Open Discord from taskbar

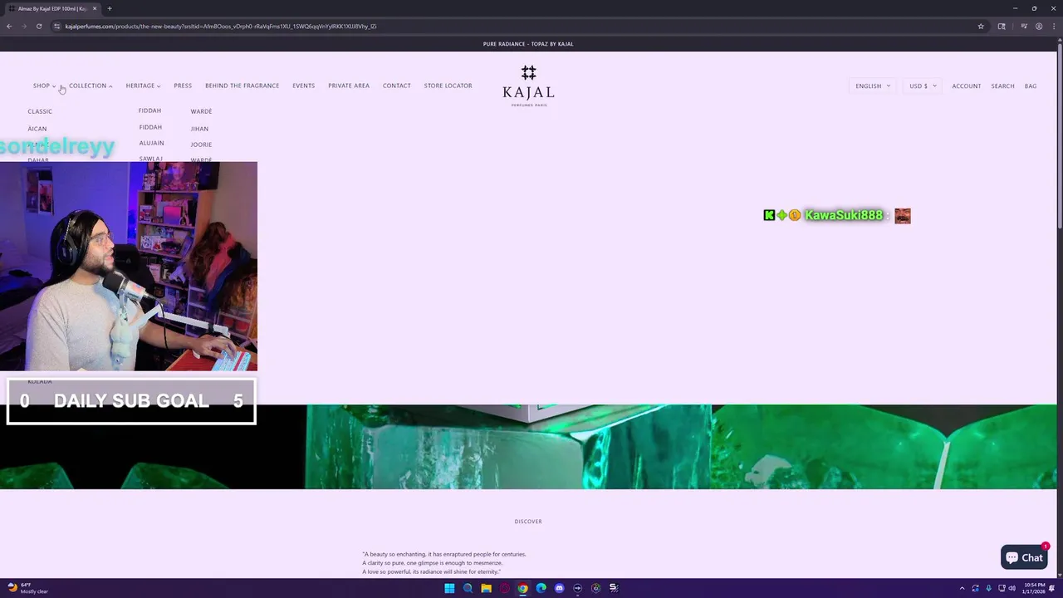tap(559, 588)
